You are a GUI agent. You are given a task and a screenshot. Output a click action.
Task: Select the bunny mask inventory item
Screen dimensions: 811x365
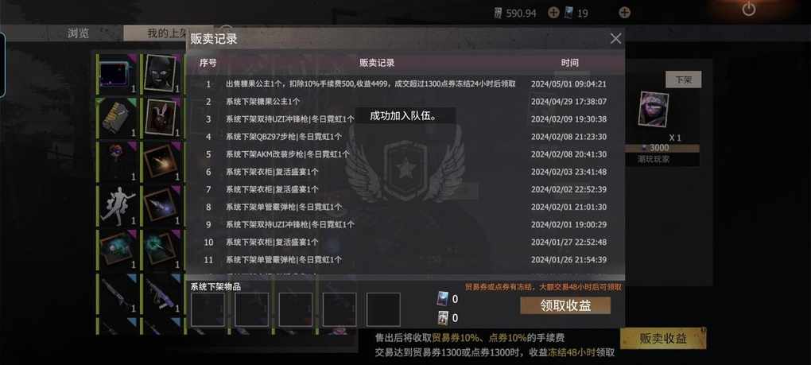[x=161, y=118]
